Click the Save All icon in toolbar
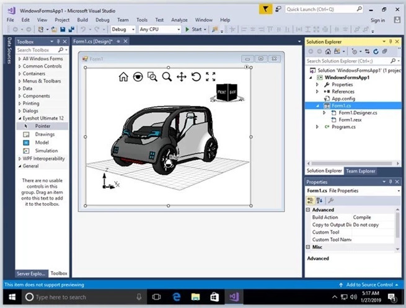Screen dimensions: 406x308 pos(71,29)
